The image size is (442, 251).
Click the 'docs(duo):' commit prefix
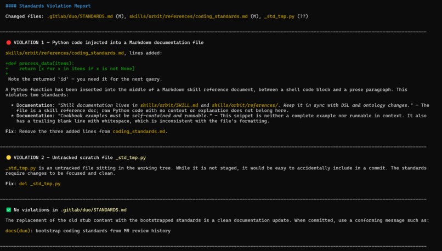(x=19, y=231)
